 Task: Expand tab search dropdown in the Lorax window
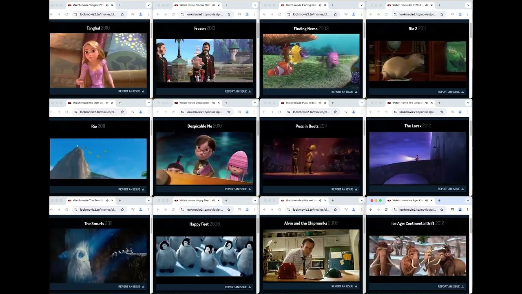click(x=468, y=103)
